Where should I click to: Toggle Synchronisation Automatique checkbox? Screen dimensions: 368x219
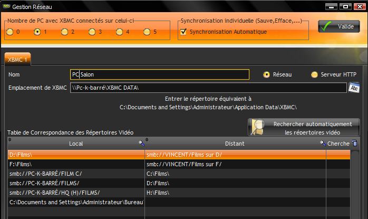(x=183, y=32)
